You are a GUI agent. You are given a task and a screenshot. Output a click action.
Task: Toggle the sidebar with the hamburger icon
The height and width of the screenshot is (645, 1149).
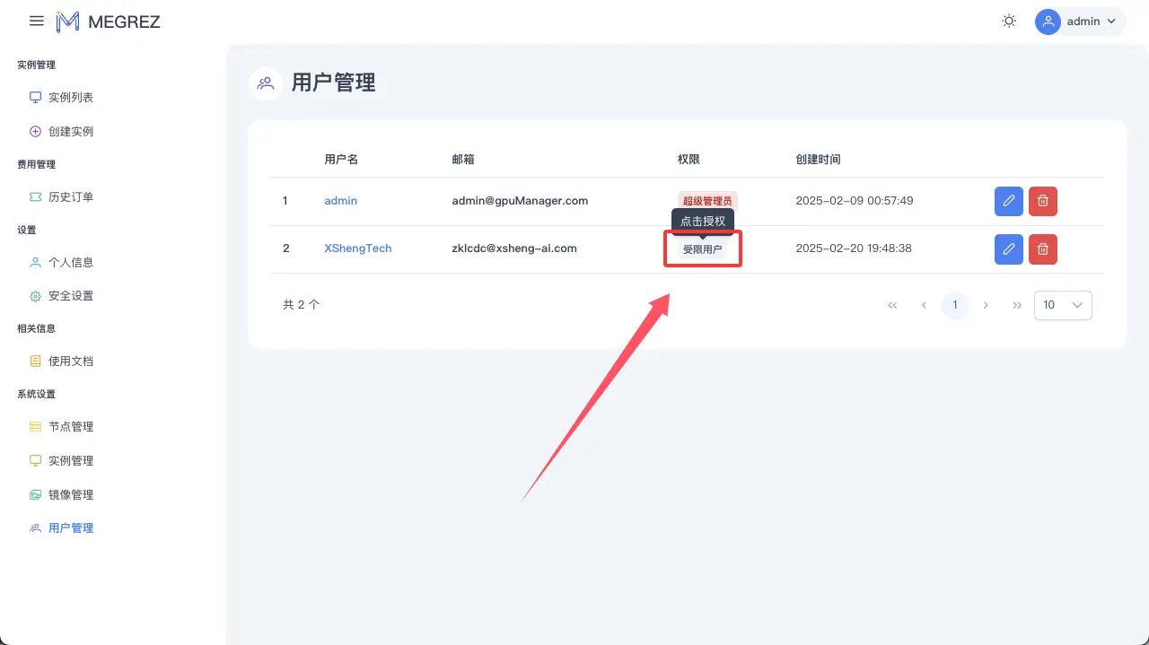coord(35,21)
